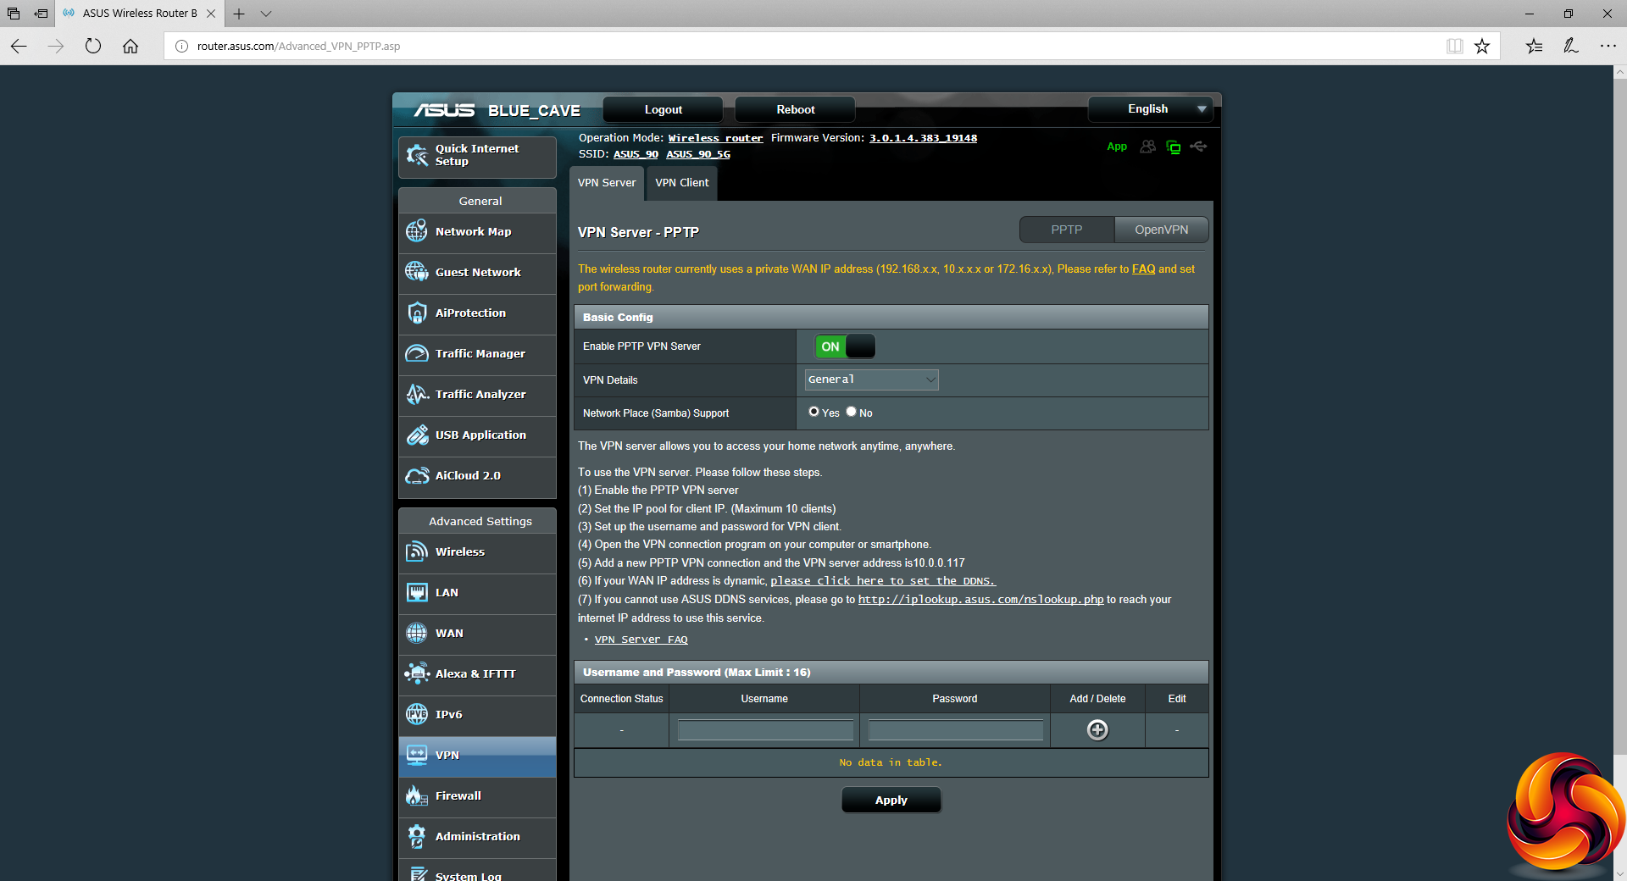This screenshot has height=881, width=1627.
Task: Click the USB status icon in header
Action: [x=1198, y=147]
